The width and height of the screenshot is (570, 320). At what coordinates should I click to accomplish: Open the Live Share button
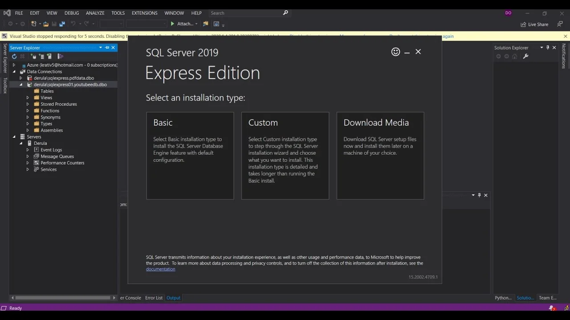[534, 24]
